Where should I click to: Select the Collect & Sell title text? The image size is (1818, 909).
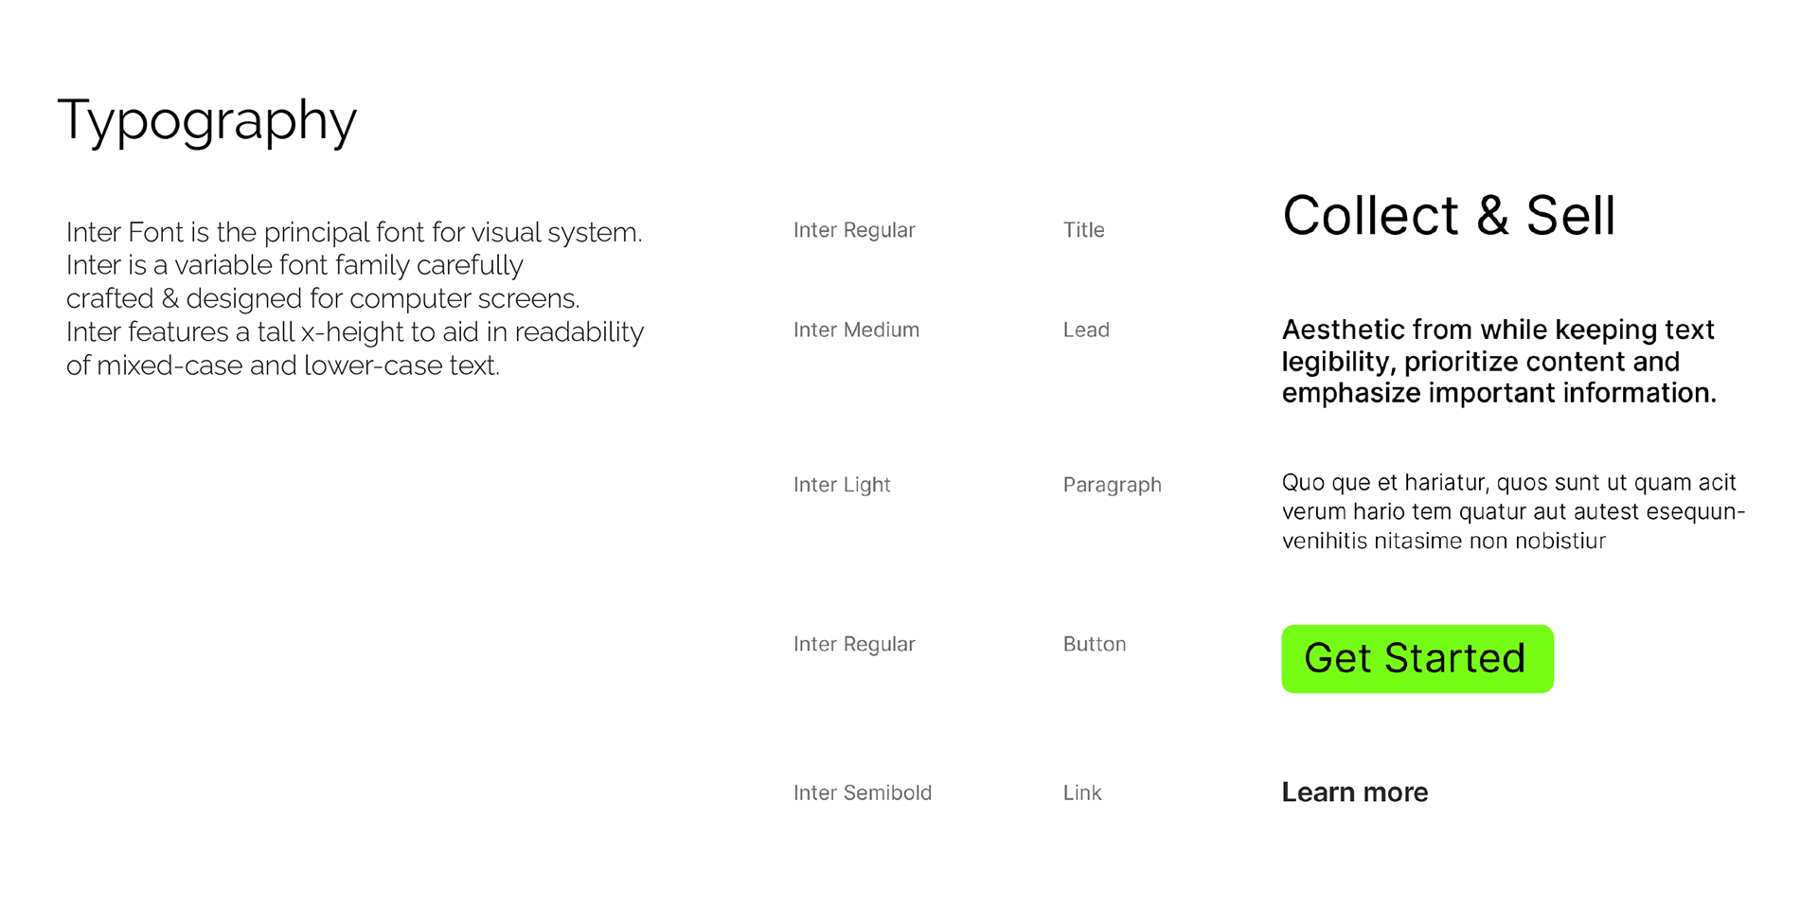pos(1448,216)
